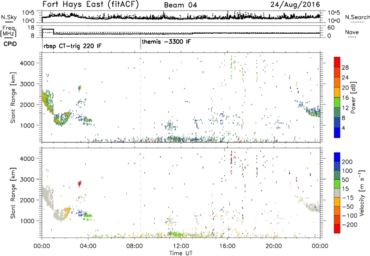Click the 'Beam 04' label
This screenshot has width=370, height=256.
tap(180, 5)
